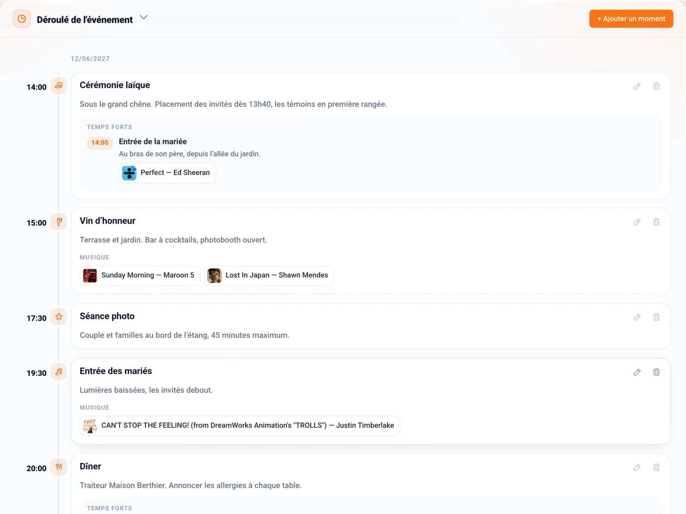
Task: Expand the Déroulé de l'événement chevron
Action: click(144, 18)
